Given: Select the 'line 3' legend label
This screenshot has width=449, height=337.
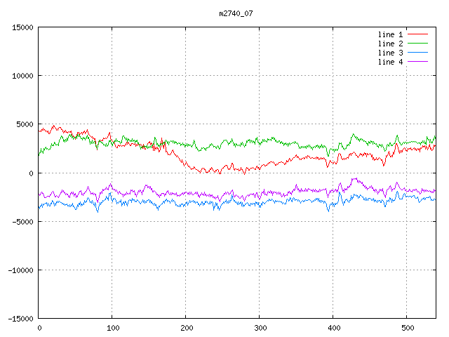Looking at the screenshot, I should 391,53.
